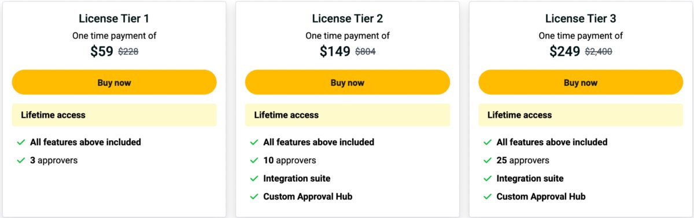Click checkmark beside 10 approvers
This screenshot has height=218, width=694.
pyautogui.click(x=254, y=160)
